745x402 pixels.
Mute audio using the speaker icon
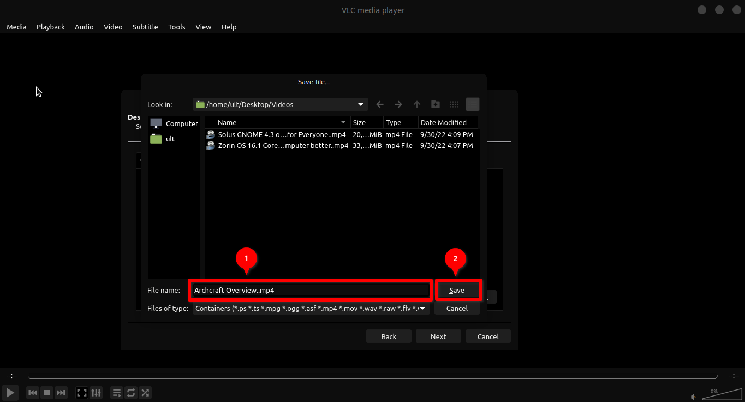click(694, 397)
